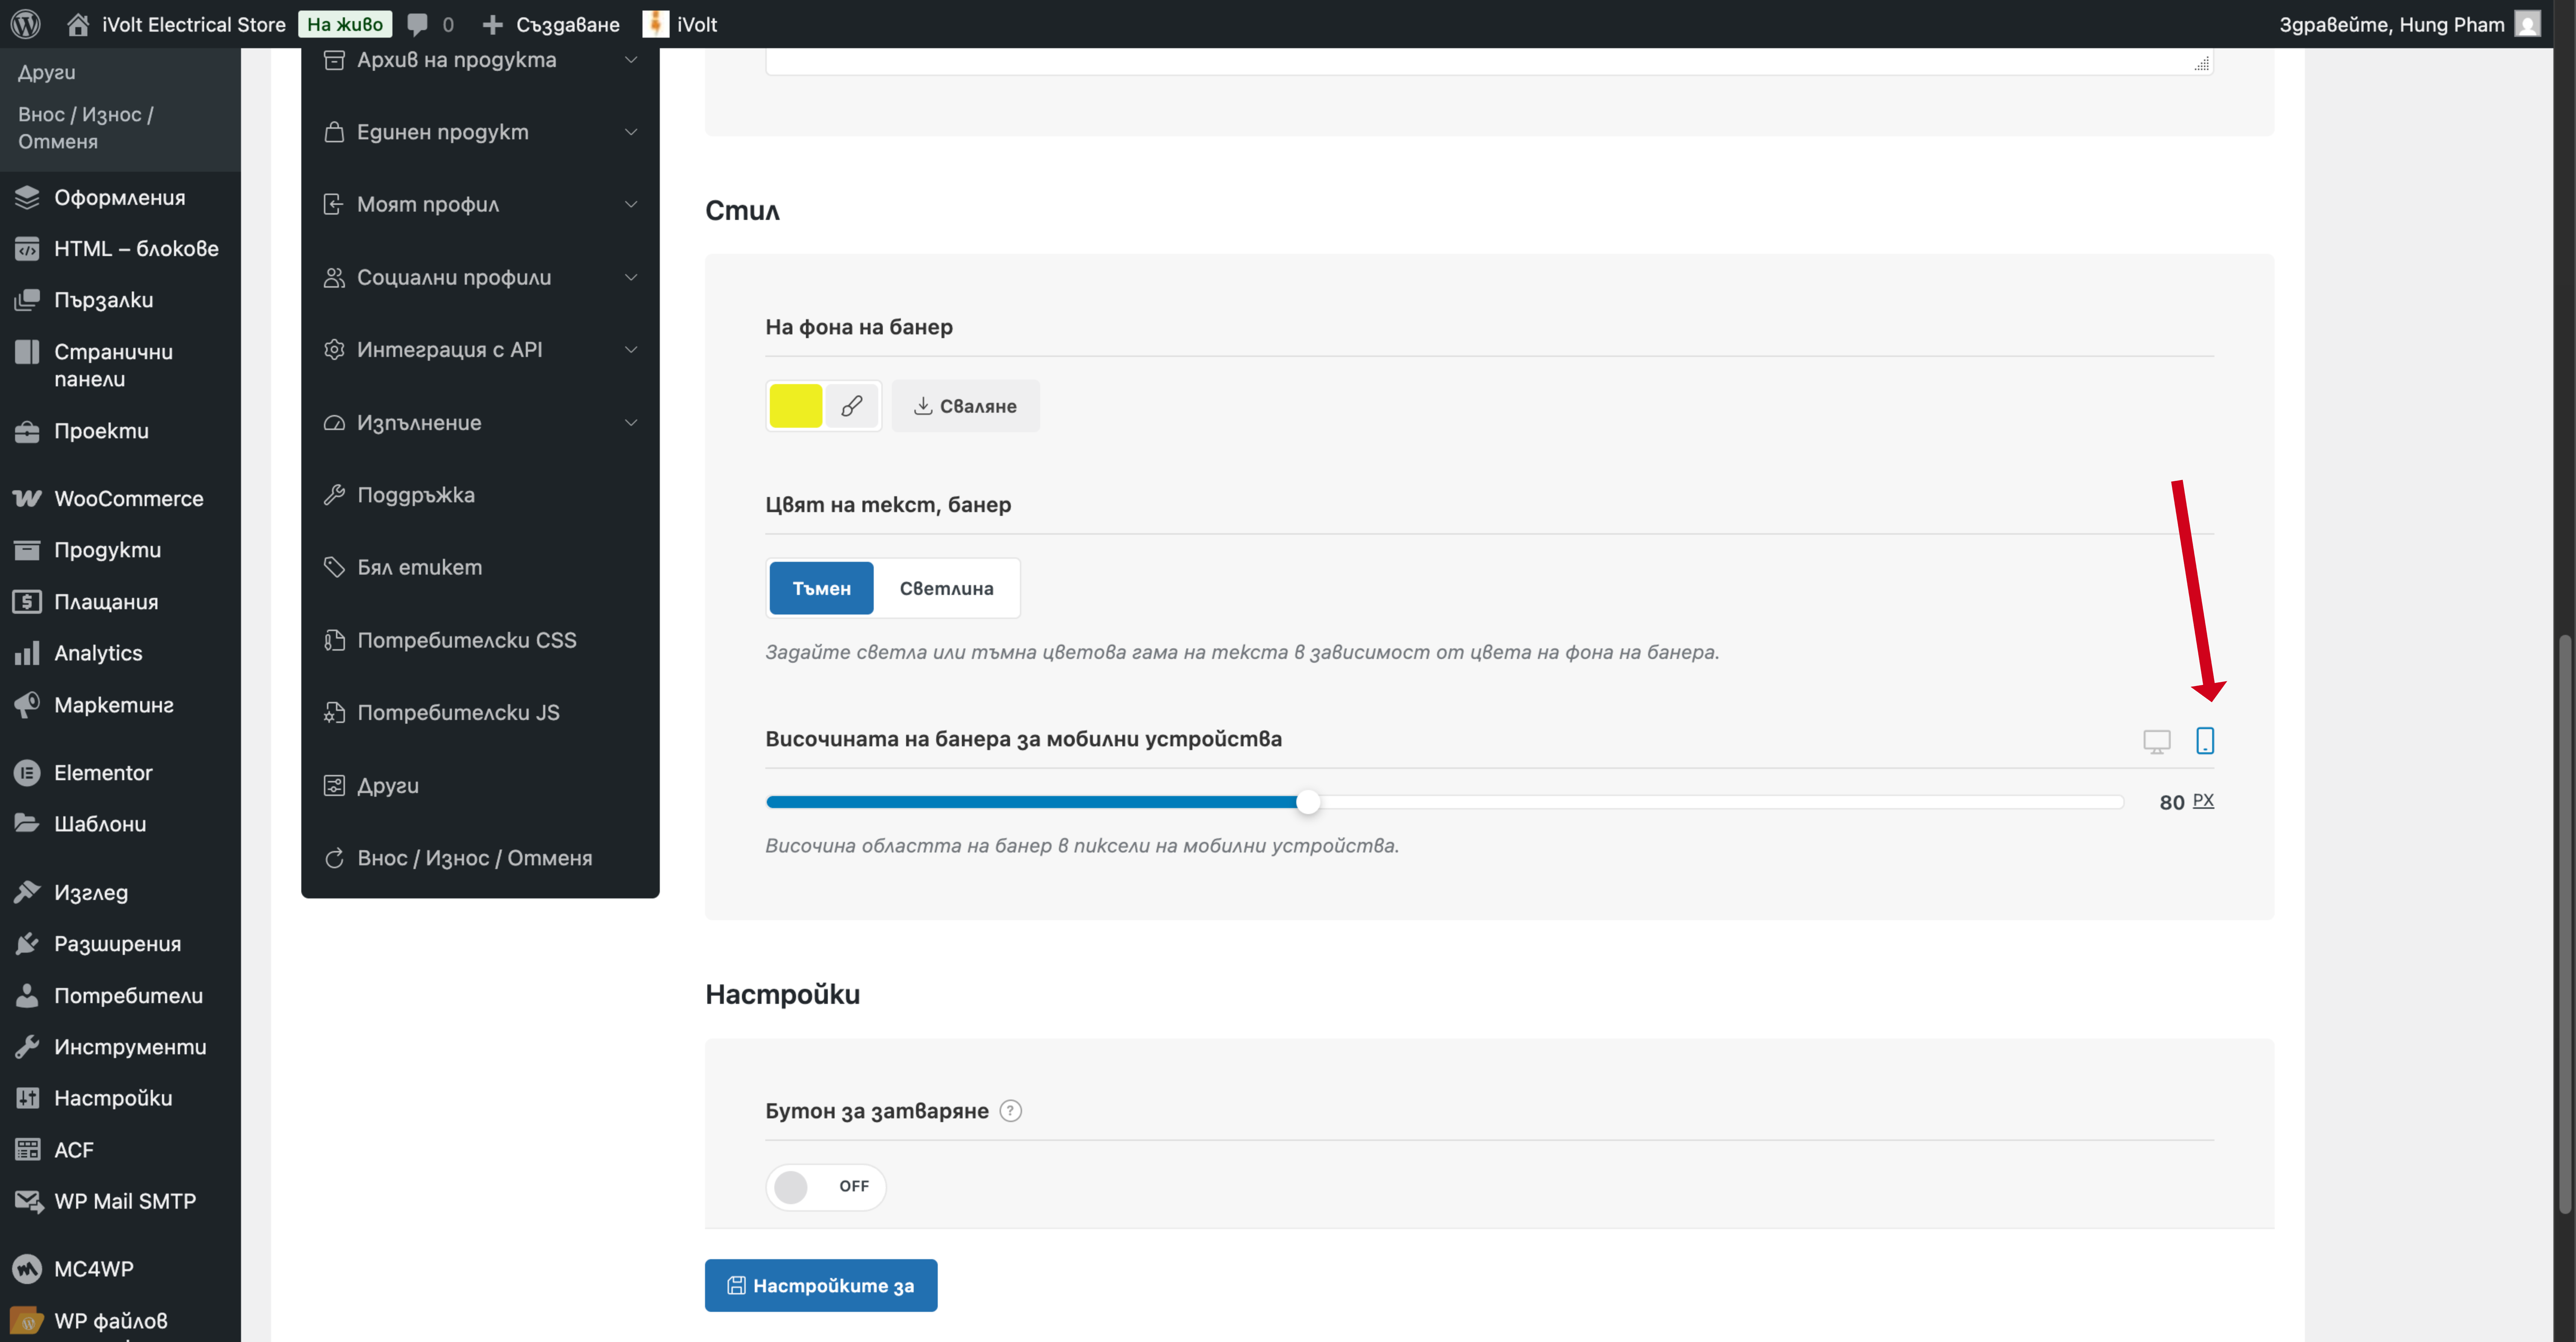Click the Пързалки slides icon
Viewport: 2576px width, 1342px height.
pos(27,300)
